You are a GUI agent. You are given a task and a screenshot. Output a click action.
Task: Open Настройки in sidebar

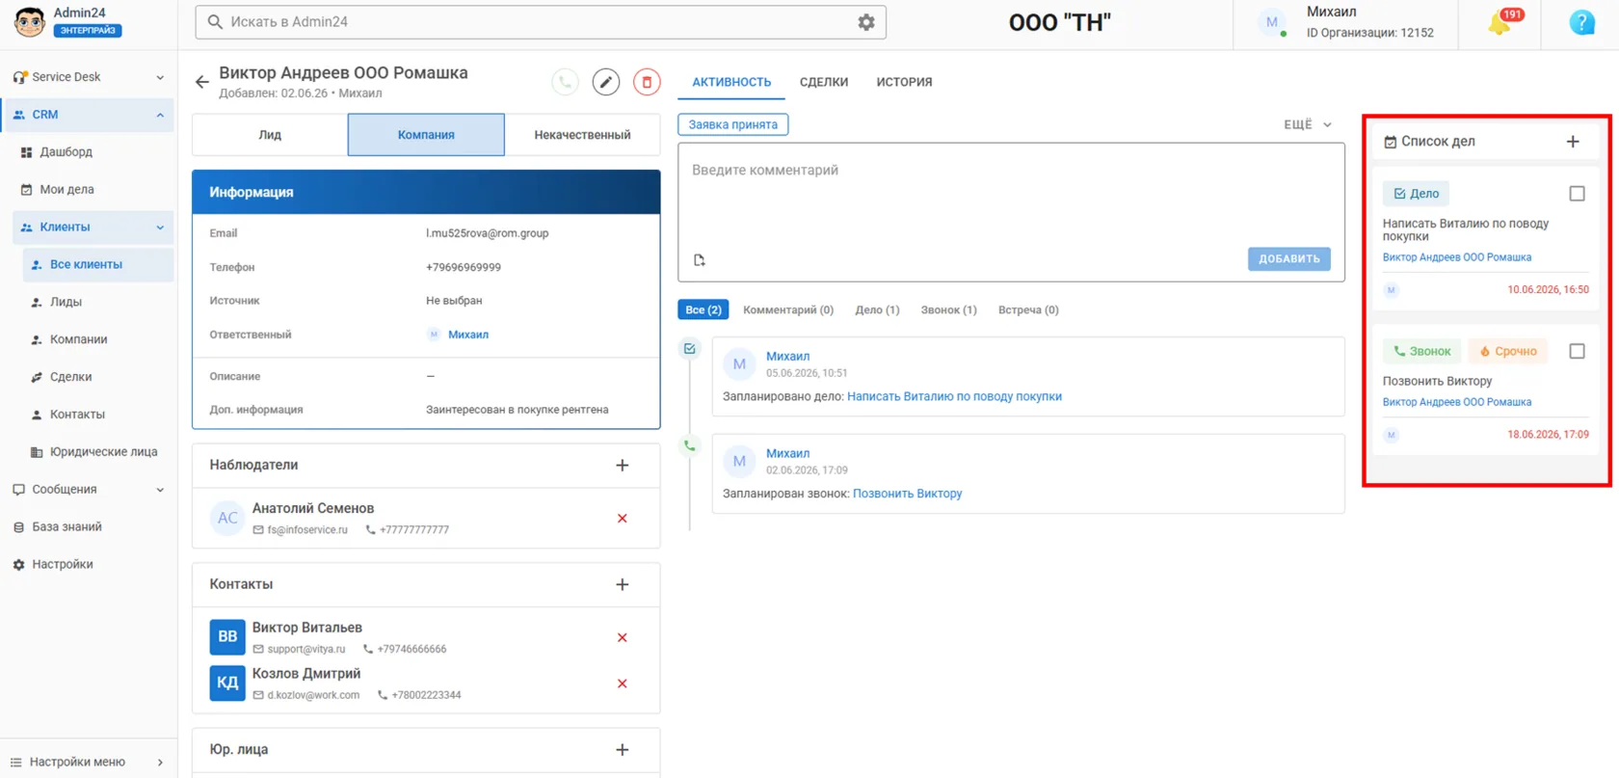pos(63,565)
